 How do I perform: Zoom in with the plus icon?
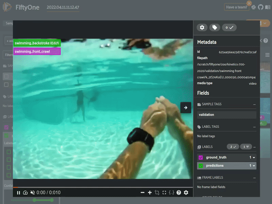click(150, 192)
